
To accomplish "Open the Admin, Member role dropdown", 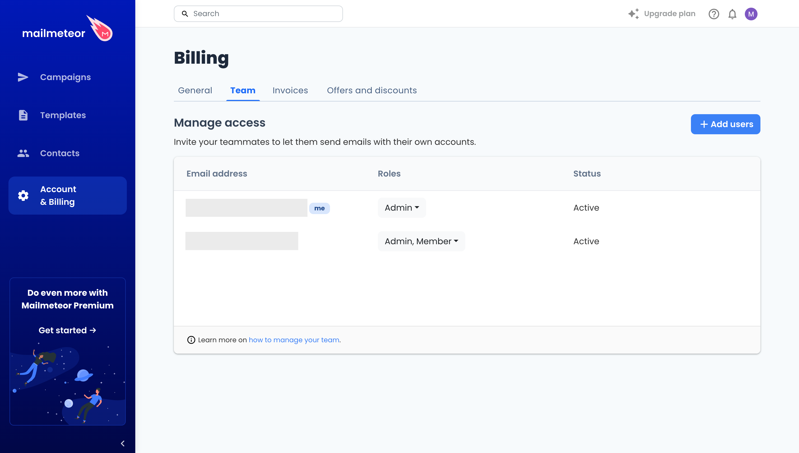I will (x=421, y=241).
